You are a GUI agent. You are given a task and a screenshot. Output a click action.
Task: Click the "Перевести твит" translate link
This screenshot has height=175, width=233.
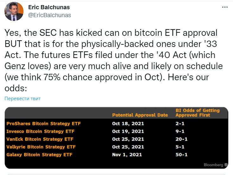pyautogui.click(x=23, y=99)
